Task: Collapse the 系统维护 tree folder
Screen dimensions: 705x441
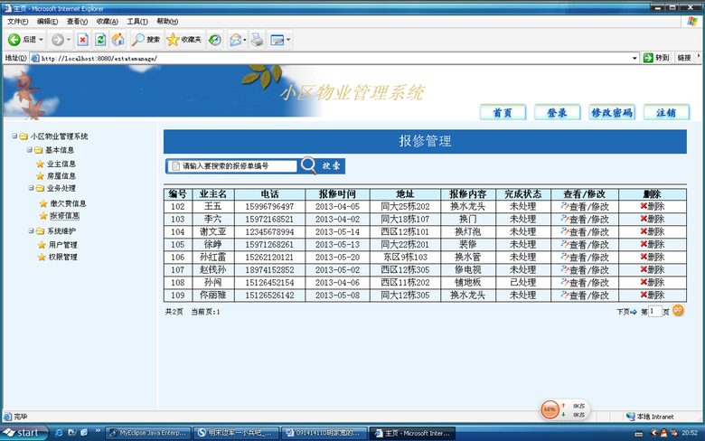Action: click(31, 230)
